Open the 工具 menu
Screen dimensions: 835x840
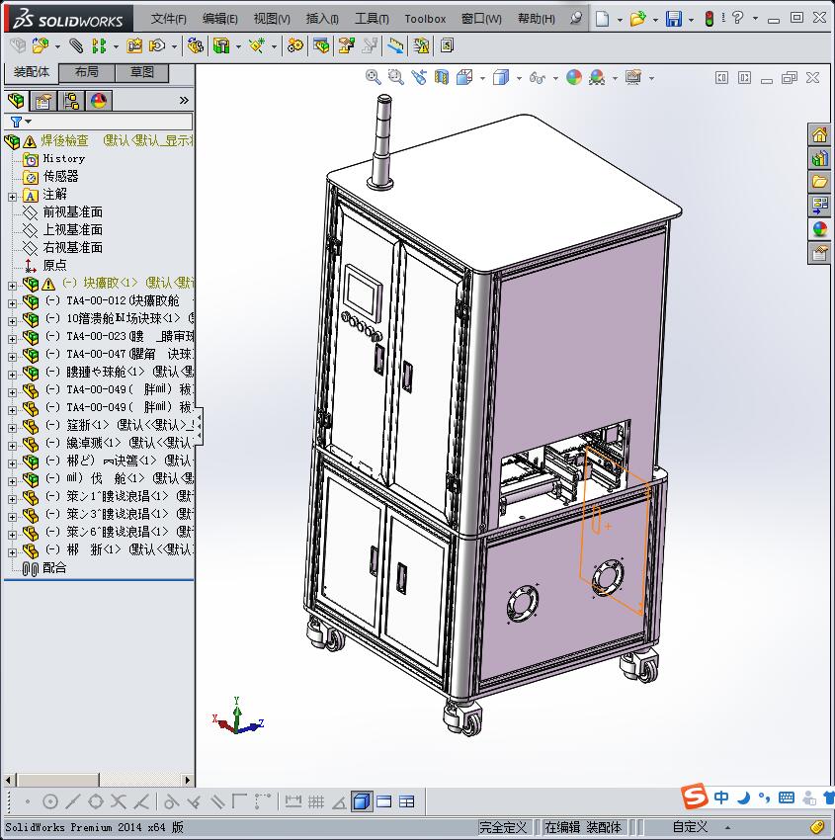click(372, 19)
